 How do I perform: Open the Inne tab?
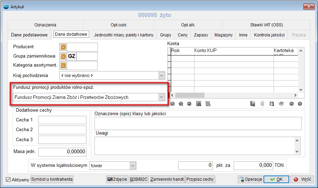(x=243, y=35)
